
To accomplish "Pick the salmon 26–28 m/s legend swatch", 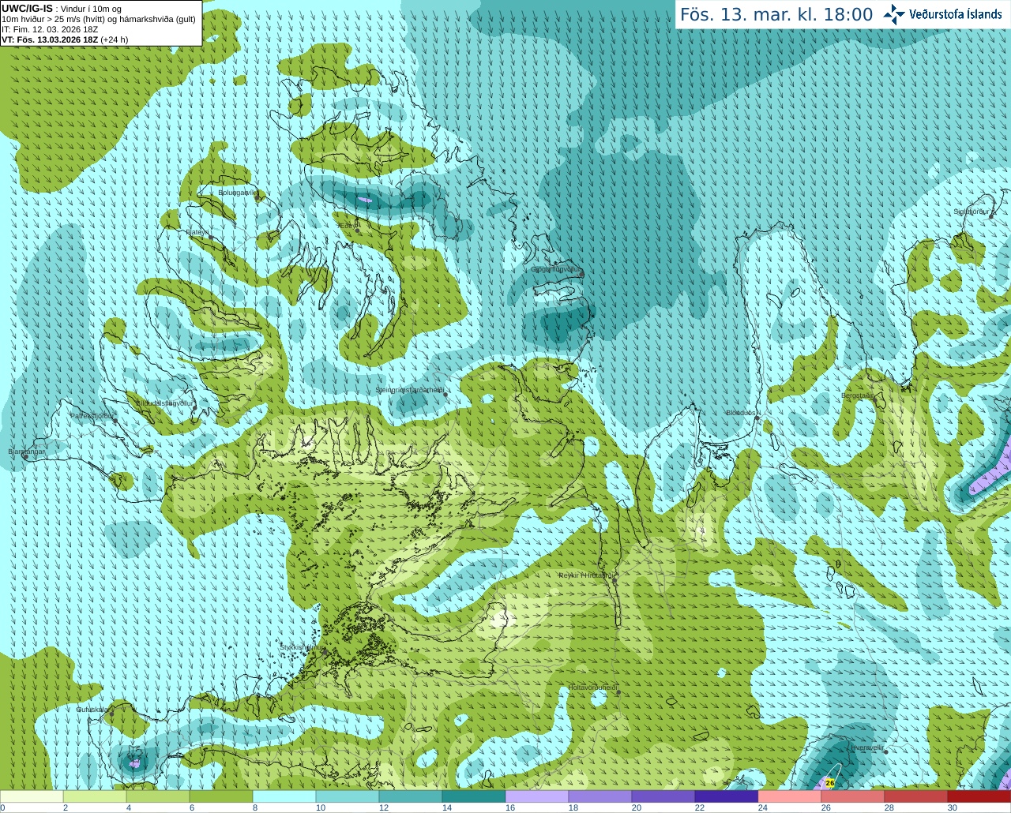I will [853, 796].
